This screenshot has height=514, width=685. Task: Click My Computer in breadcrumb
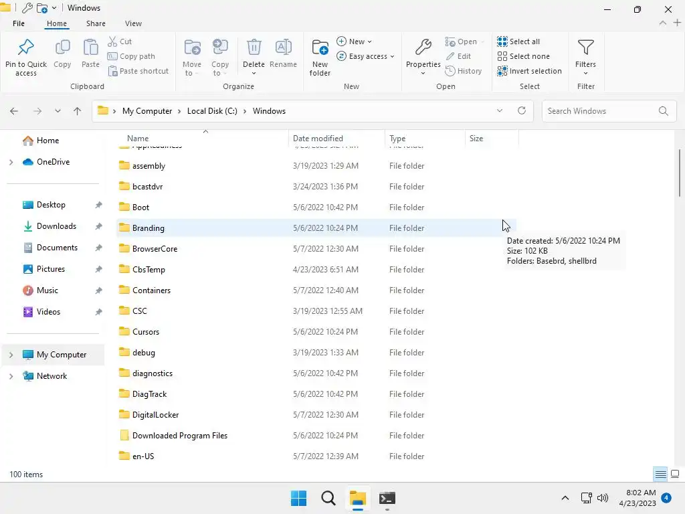[x=146, y=111]
